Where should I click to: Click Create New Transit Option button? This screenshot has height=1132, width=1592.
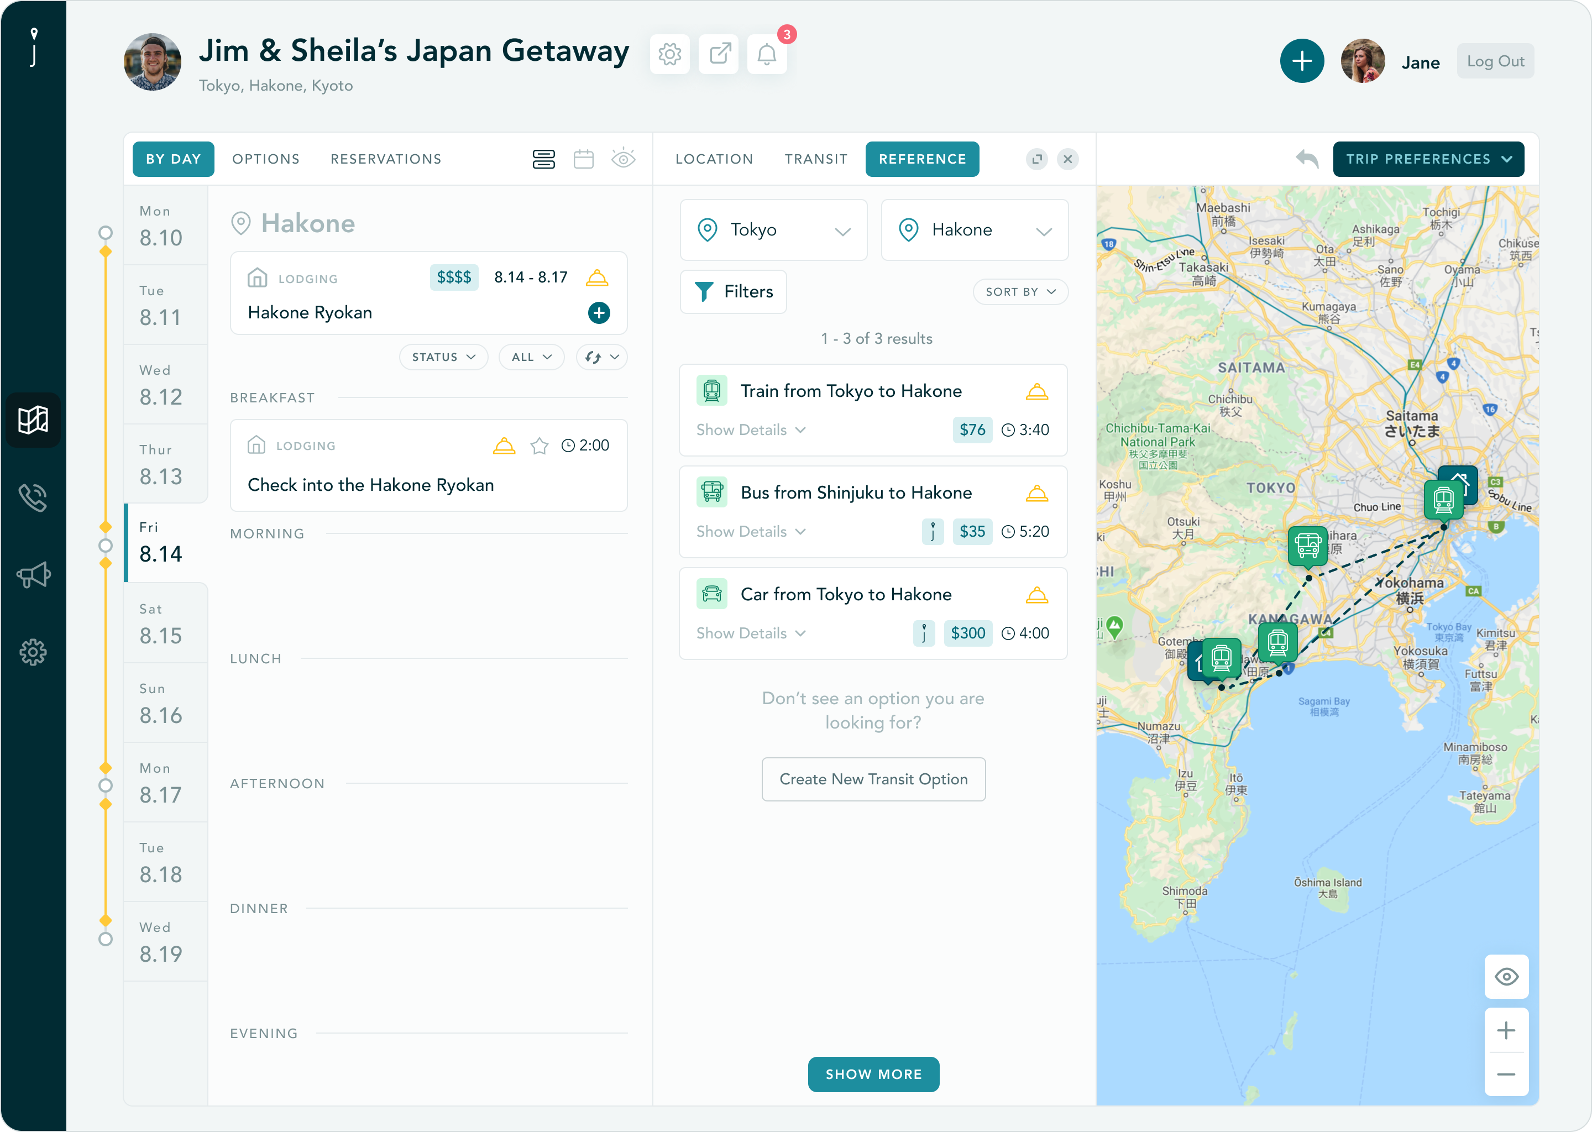873,779
